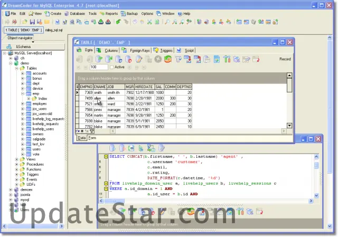Viewport: 338px width, 237px height.
Task: Click the import data icon with red up arrow
Action: [198, 59]
